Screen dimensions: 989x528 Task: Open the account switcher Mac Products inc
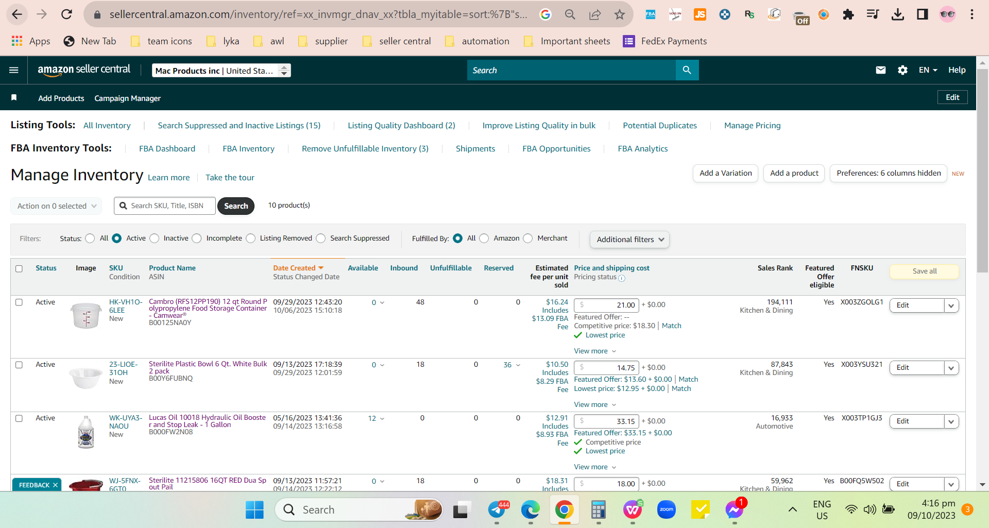tap(221, 71)
